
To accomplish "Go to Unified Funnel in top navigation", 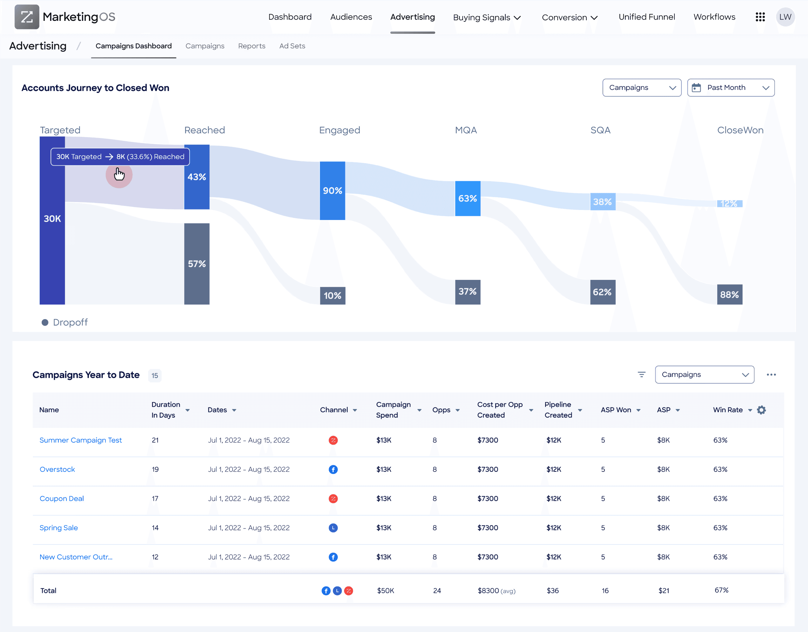I will coord(646,17).
